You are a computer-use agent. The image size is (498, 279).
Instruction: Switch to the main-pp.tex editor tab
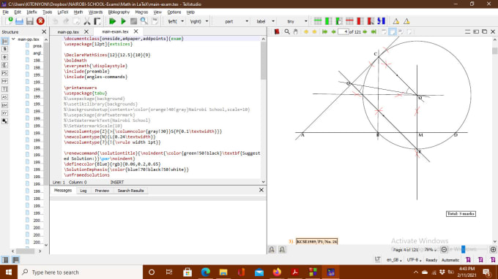68,31
